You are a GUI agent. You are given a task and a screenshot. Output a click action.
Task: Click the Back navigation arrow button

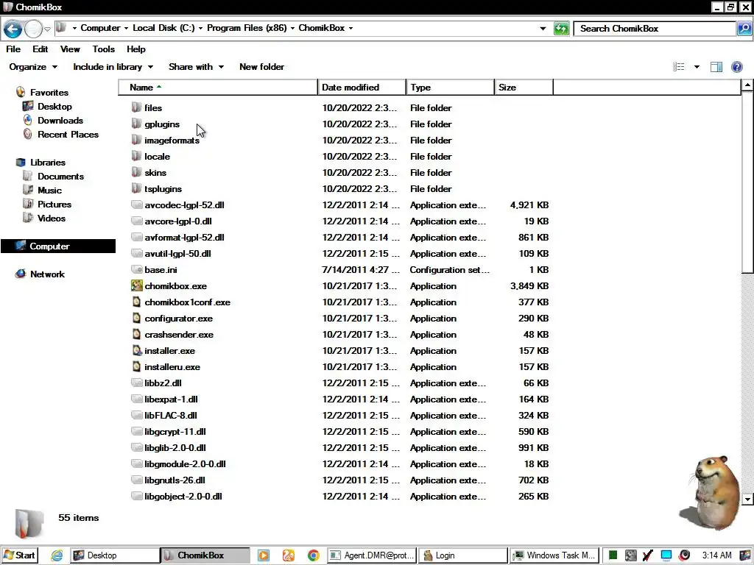click(x=13, y=29)
